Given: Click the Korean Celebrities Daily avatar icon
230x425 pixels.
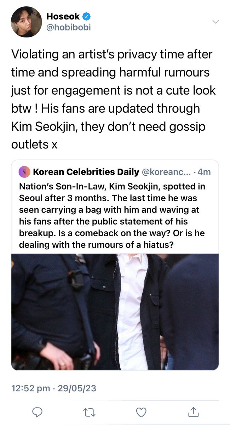Looking at the screenshot, I should (x=24, y=172).
